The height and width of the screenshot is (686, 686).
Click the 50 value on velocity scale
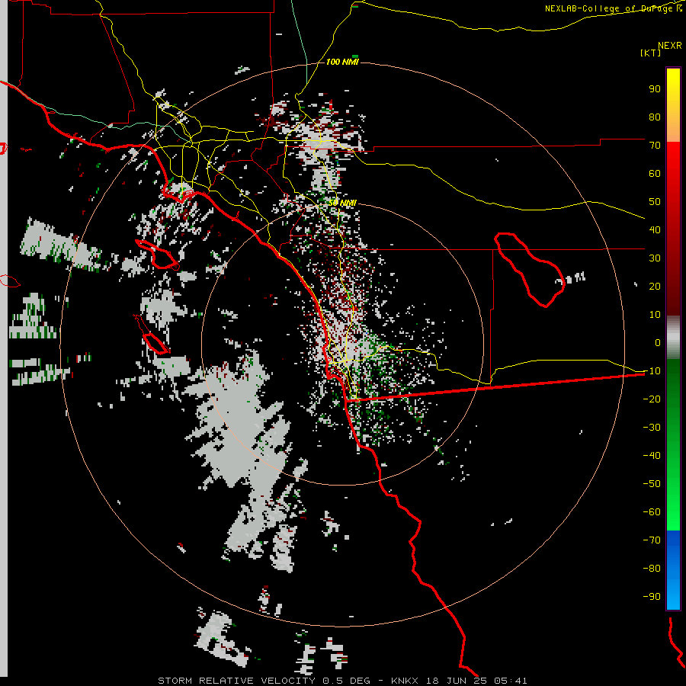tap(655, 202)
